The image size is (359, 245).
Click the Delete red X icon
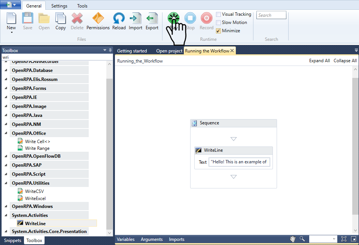click(x=77, y=18)
